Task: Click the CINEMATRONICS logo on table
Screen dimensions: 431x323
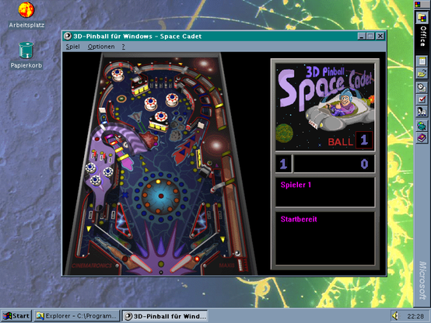Action: [x=92, y=266]
